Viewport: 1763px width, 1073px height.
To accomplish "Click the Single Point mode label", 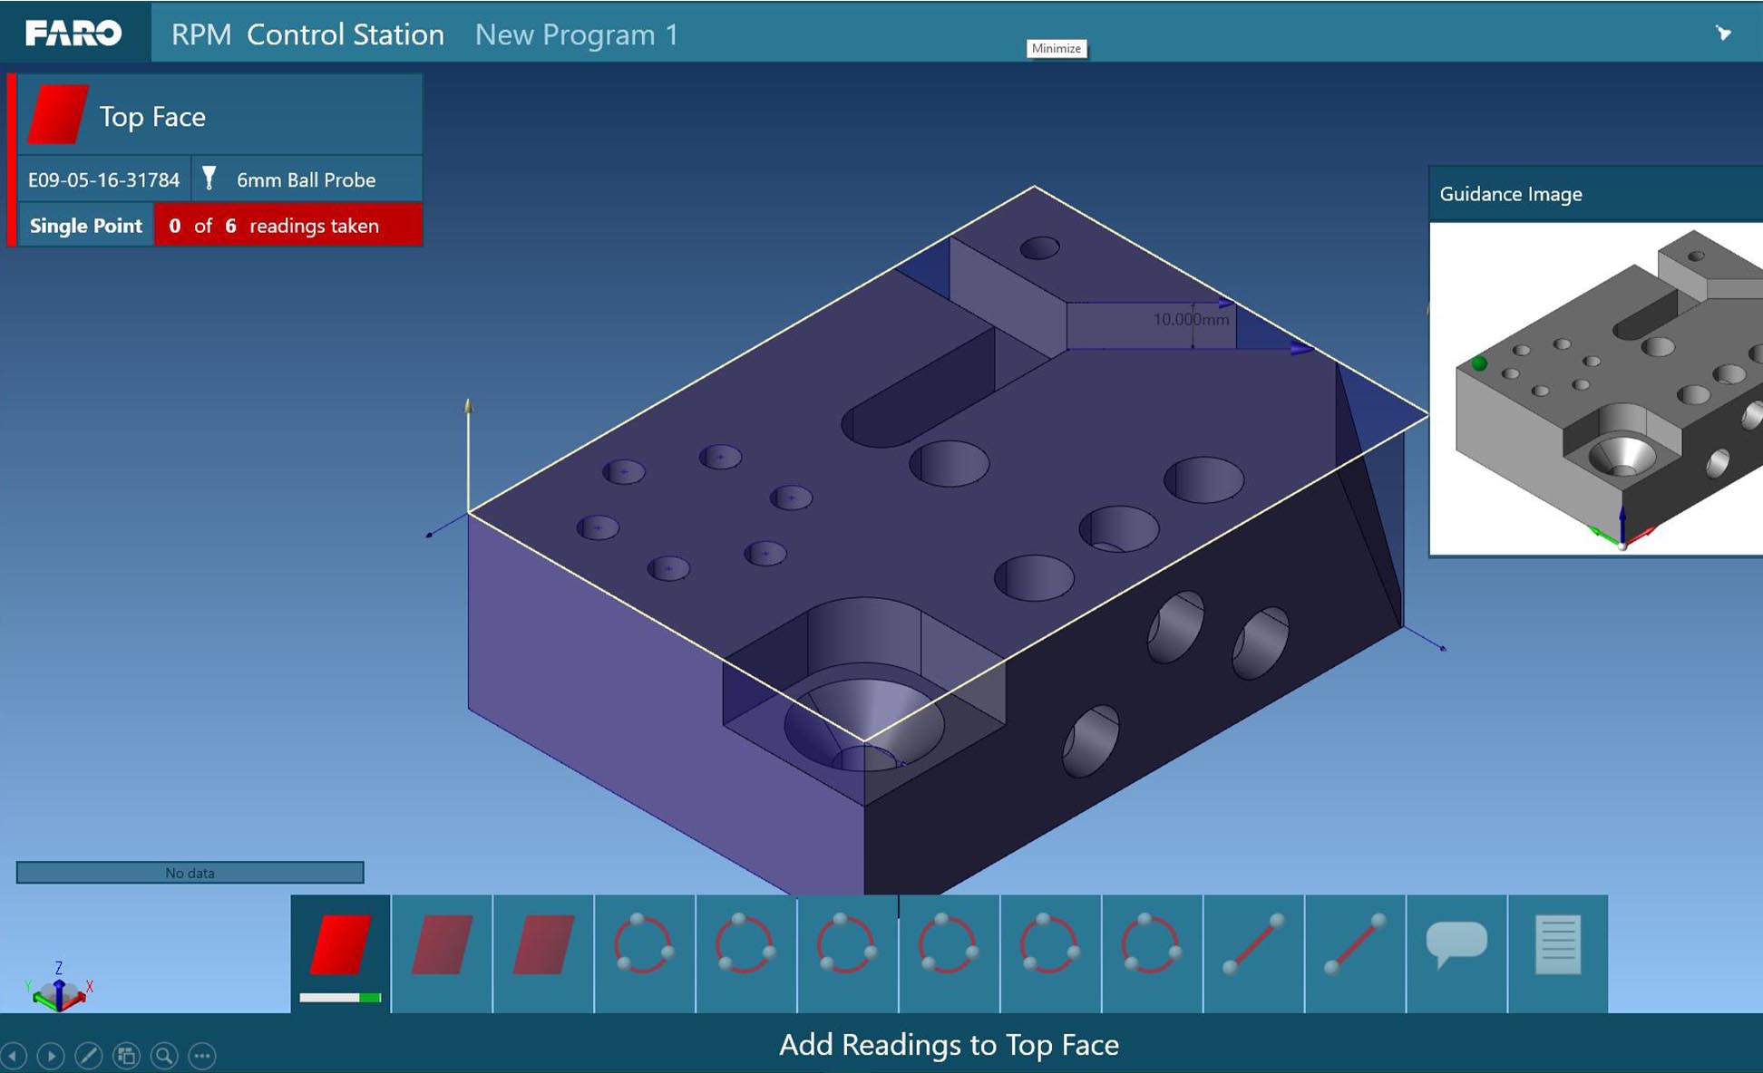I will pos(86,226).
